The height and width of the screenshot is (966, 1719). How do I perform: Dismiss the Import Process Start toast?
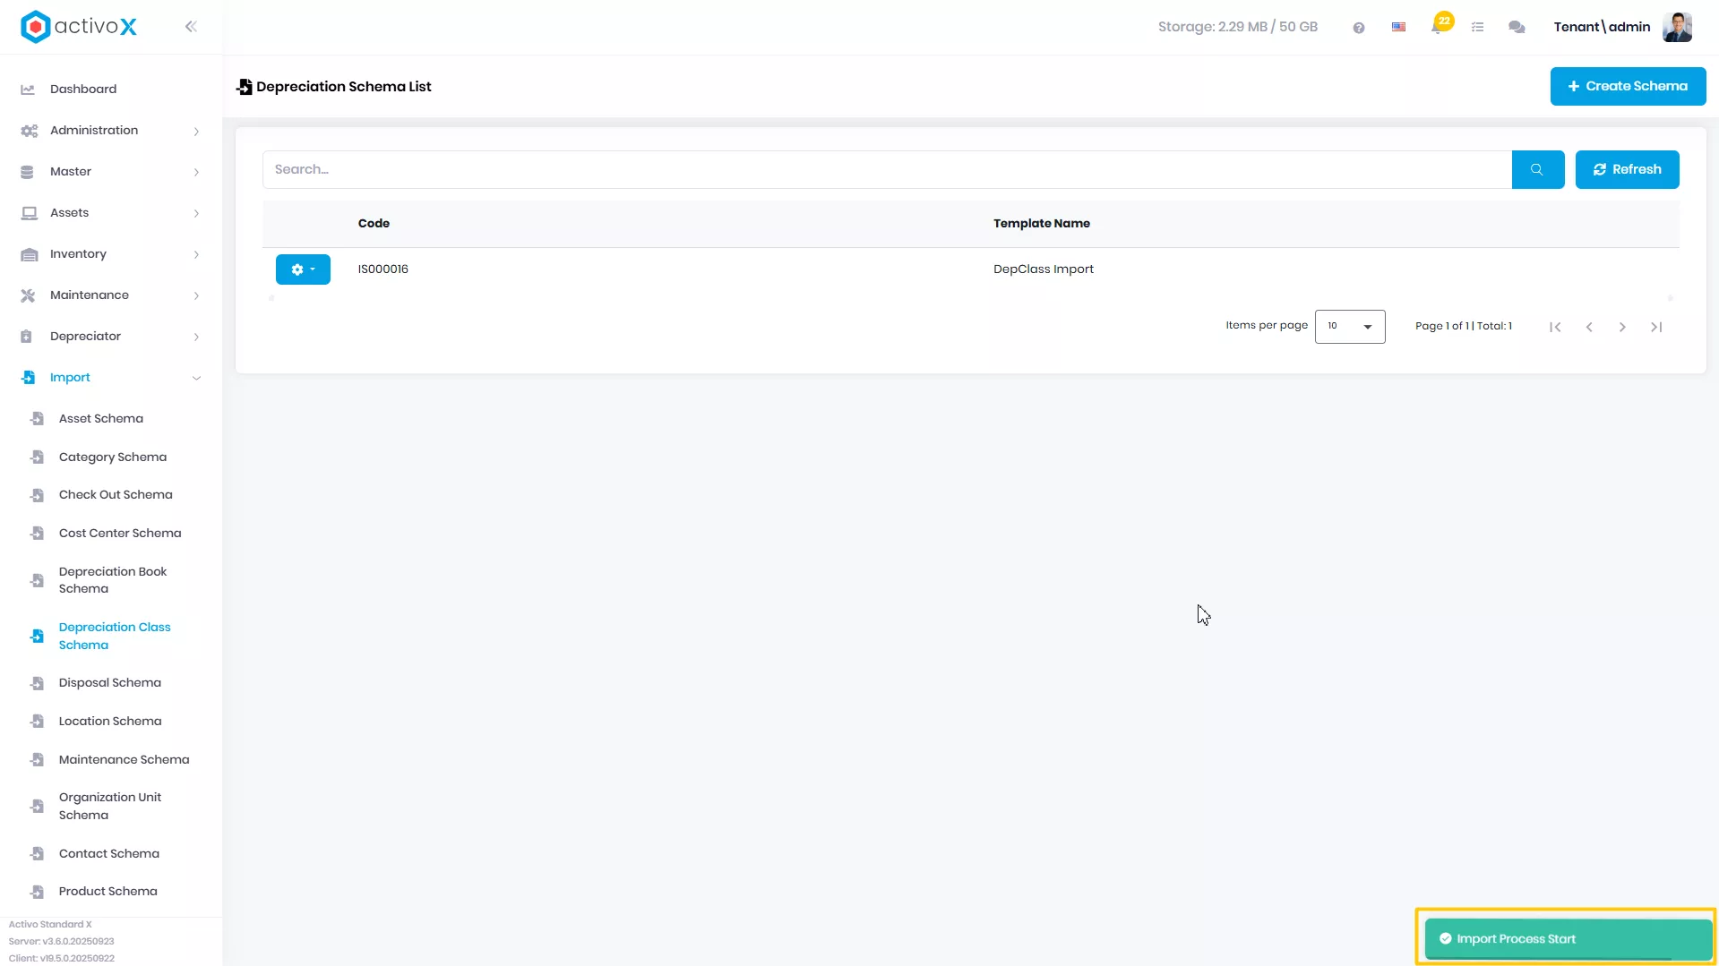point(1568,939)
